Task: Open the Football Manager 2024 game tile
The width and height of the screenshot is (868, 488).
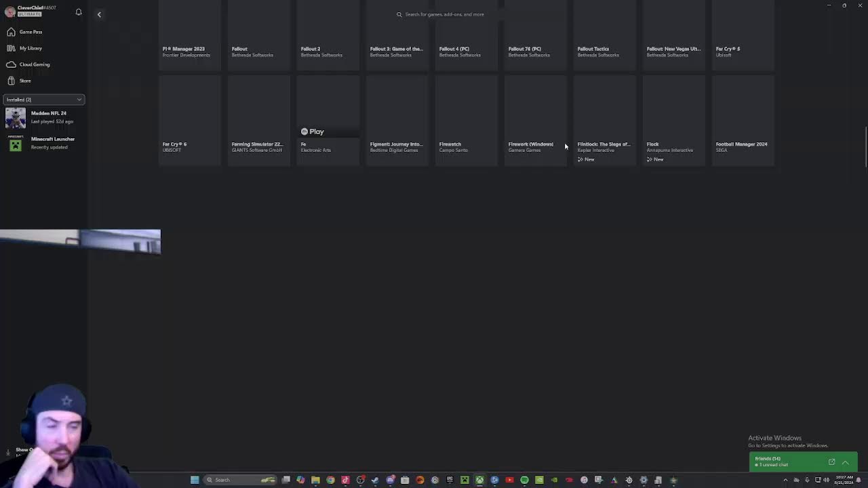Action: [743, 120]
